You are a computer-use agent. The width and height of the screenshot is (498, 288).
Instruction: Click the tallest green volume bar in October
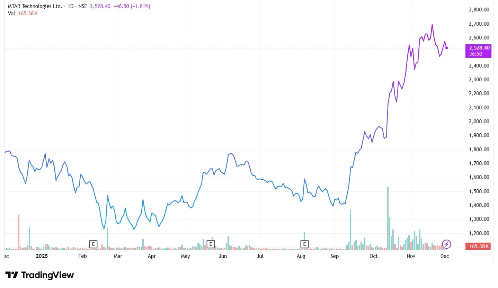coord(388,218)
